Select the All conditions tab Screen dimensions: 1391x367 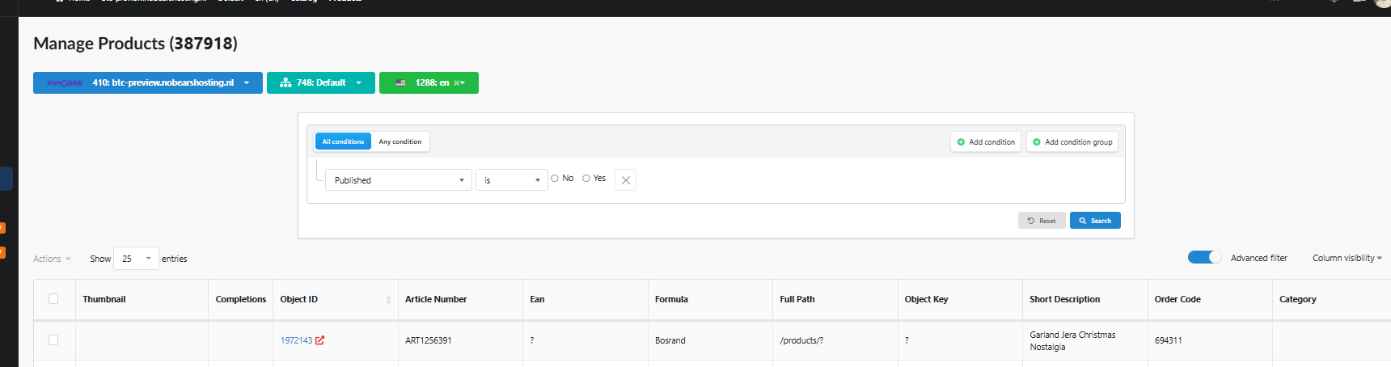343,141
